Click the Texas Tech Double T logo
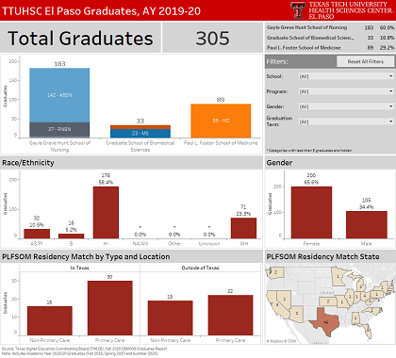The image size is (396, 358). click(298, 10)
